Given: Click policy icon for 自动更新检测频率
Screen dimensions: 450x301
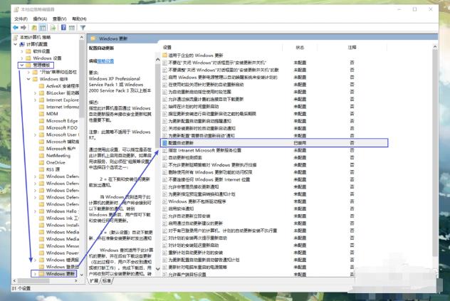Looking at the screenshot, I should (164, 157).
